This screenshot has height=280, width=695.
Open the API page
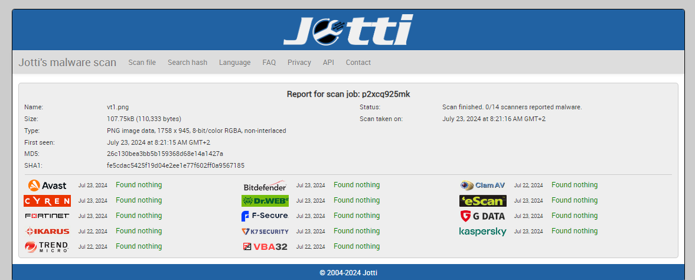click(x=328, y=63)
